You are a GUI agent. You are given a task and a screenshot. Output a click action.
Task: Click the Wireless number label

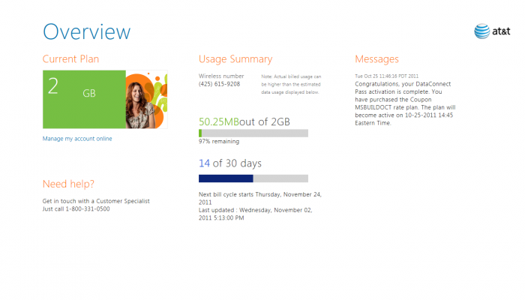click(221, 76)
